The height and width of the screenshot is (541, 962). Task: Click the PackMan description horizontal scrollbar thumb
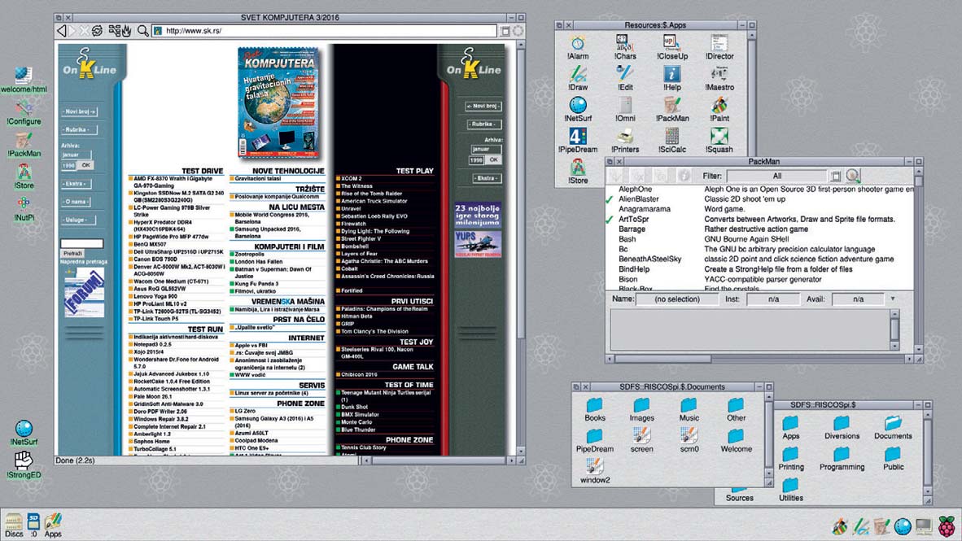pos(662,359)
